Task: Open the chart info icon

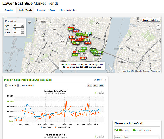Action: [x=105, y=80]
